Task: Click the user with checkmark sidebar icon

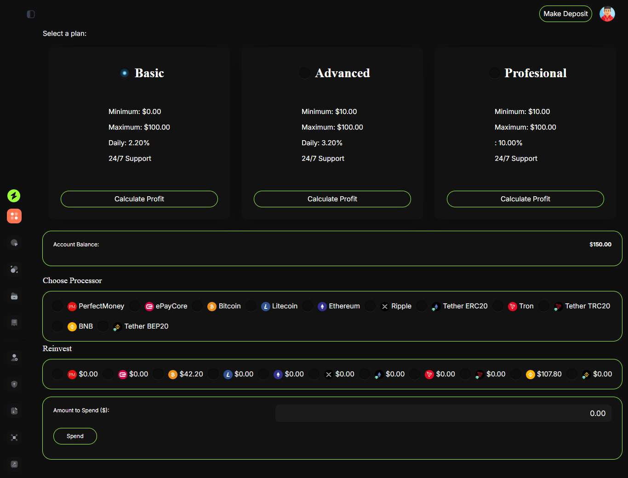Action: click(14, 358)
